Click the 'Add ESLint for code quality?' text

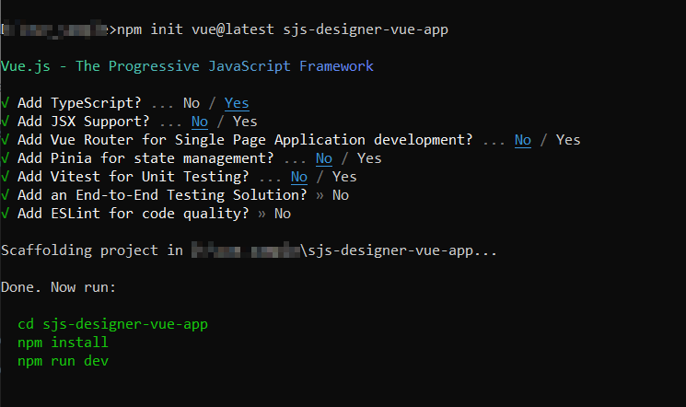coord(133,214)
